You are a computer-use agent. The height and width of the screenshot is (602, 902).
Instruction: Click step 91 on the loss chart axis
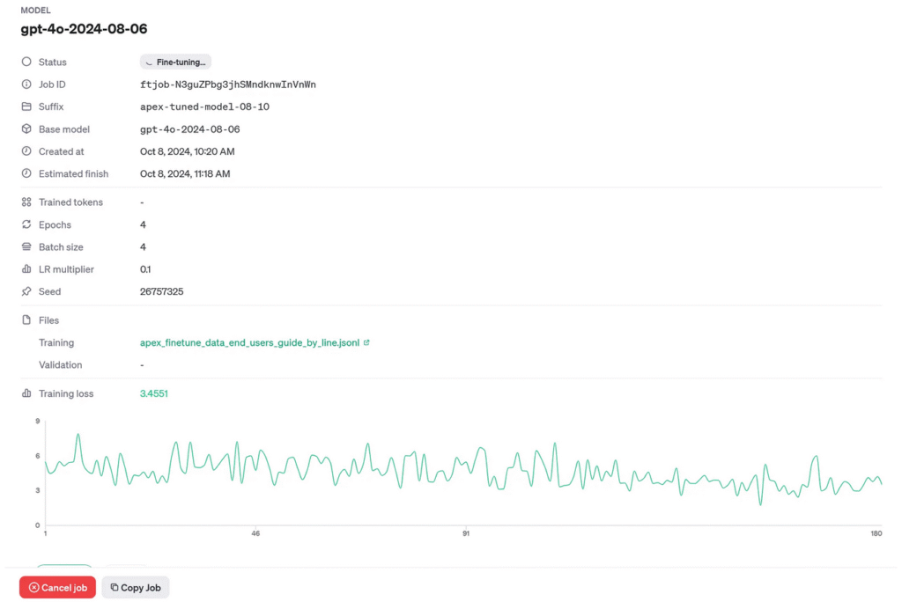pos(465,533)
